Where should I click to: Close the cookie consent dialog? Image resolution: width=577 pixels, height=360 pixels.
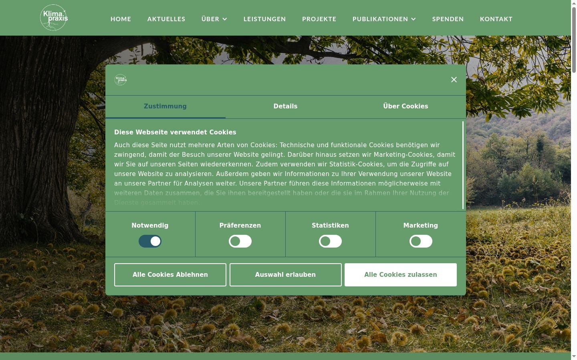click(454, 80)
